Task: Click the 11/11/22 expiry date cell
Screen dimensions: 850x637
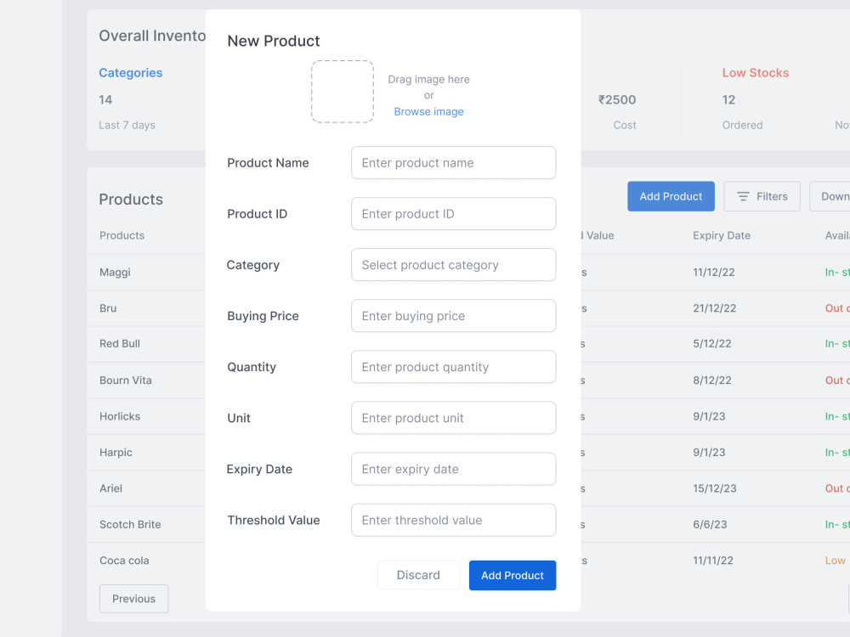Action: pyautogui.click(x=713, y=560)
